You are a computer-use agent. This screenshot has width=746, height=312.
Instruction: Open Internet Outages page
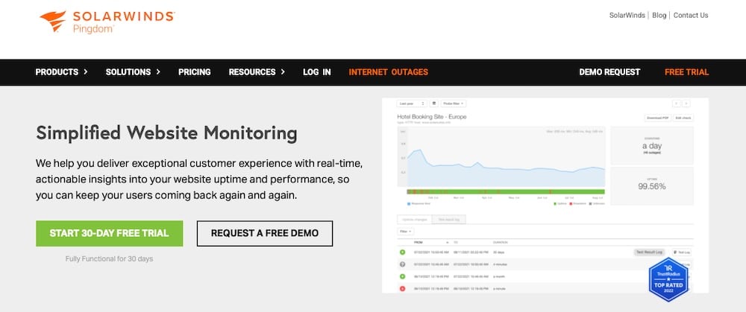[388, 72]
